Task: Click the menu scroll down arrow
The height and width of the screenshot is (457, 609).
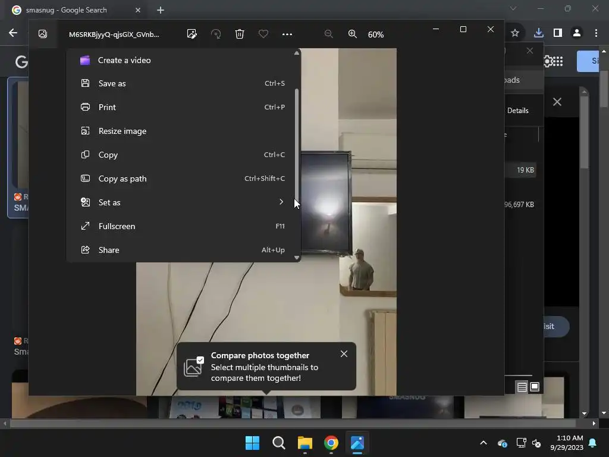Action: [297, 258]
